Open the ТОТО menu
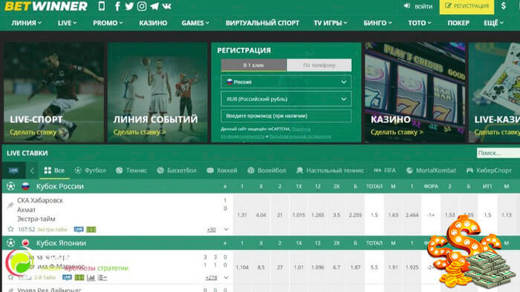The height and width of the screenshot is (292, 520). pos(420,23)
